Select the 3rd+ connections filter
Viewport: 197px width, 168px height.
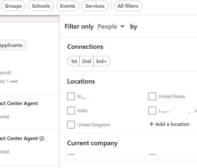(102, 61)
